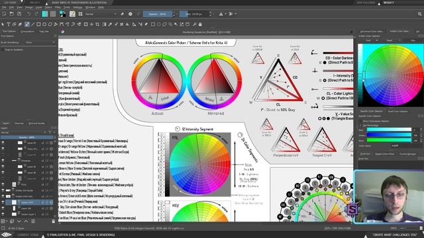This screenshot has width=424, height=238.
Task: Select the Rectangular Selection tool
Action: point(153,24)
